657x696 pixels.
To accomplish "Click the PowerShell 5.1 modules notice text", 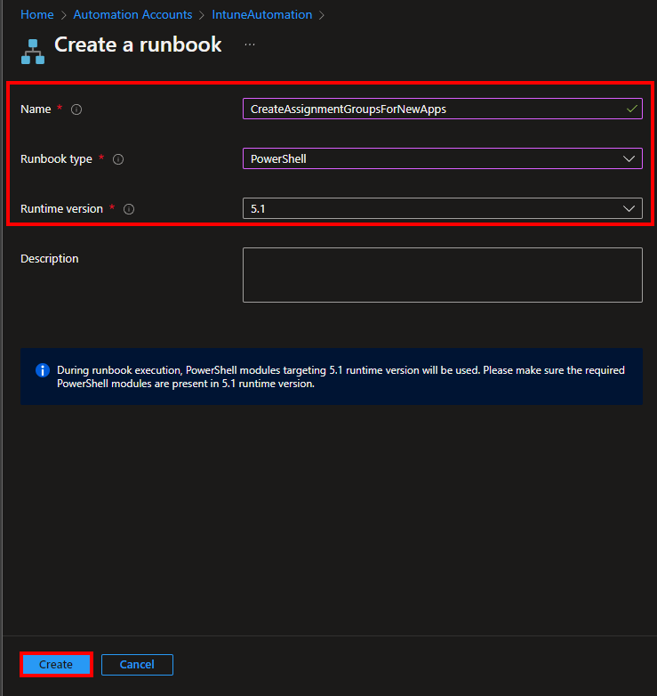I will (x=341, y=377).
